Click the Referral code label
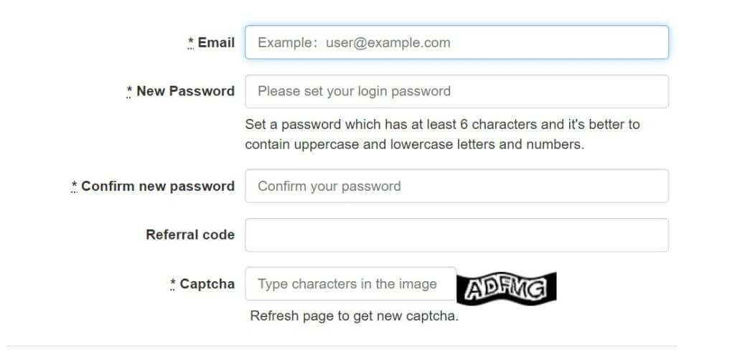Image resolution: width=735 pixels, height=355 pixels. pyautogui.click(x=190, y=235)
